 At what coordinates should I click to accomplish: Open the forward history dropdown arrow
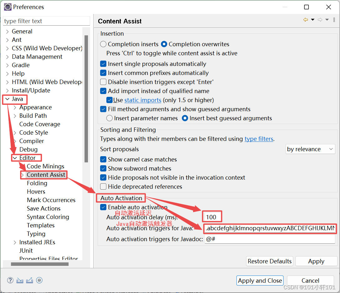click(327, 20)
